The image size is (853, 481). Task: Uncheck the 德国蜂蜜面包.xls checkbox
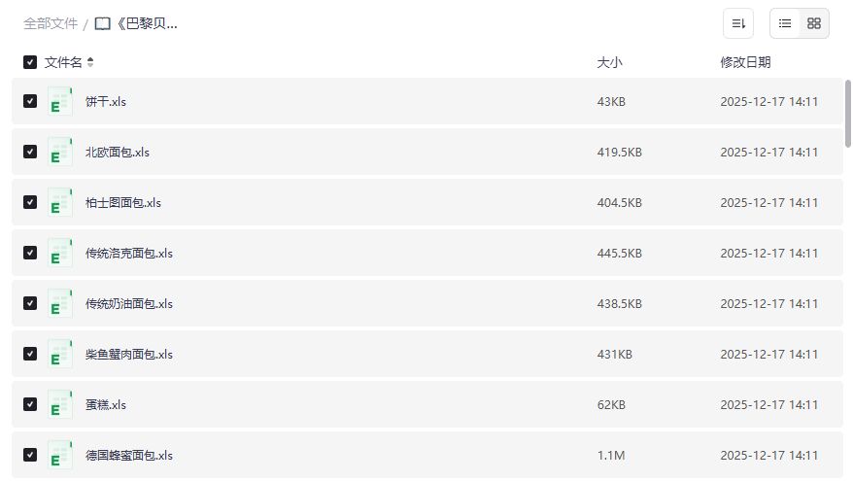pos(30,455)
